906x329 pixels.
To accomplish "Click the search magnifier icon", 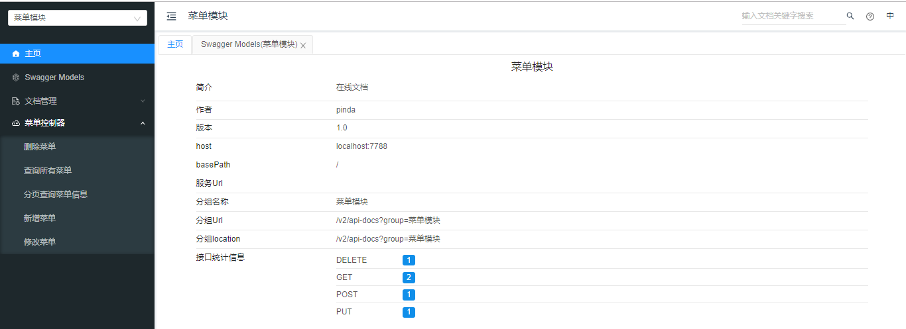I will (x=850, y=16).
